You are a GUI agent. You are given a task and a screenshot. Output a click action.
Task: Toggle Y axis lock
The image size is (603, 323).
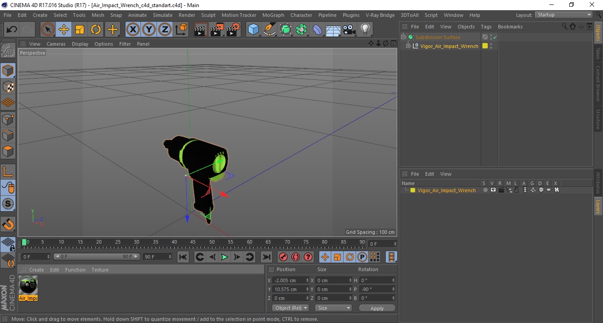click(x=149, y=30)
